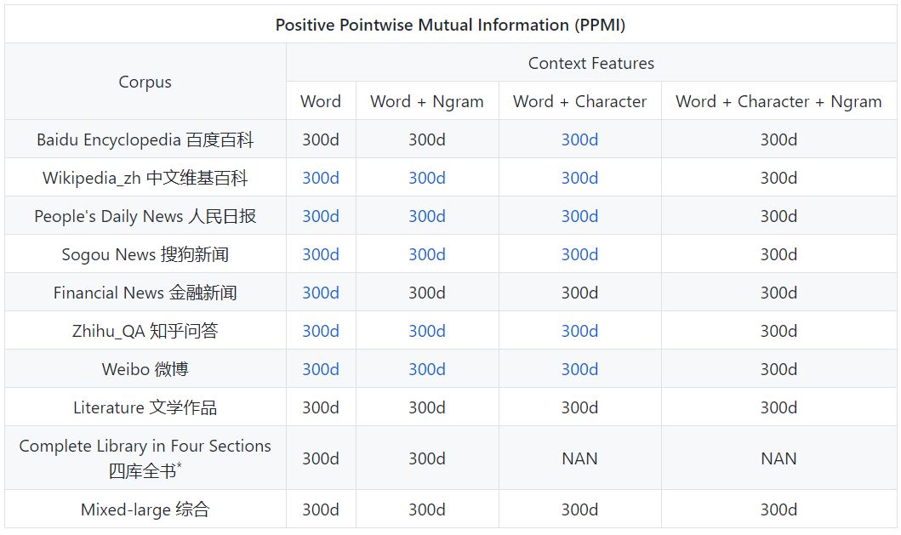The height and width of the screenshot is (535, 901).
Task: Click the table title 'Positive Pointwise Mutual Information (PPMI)'
Action: (451, 25)
